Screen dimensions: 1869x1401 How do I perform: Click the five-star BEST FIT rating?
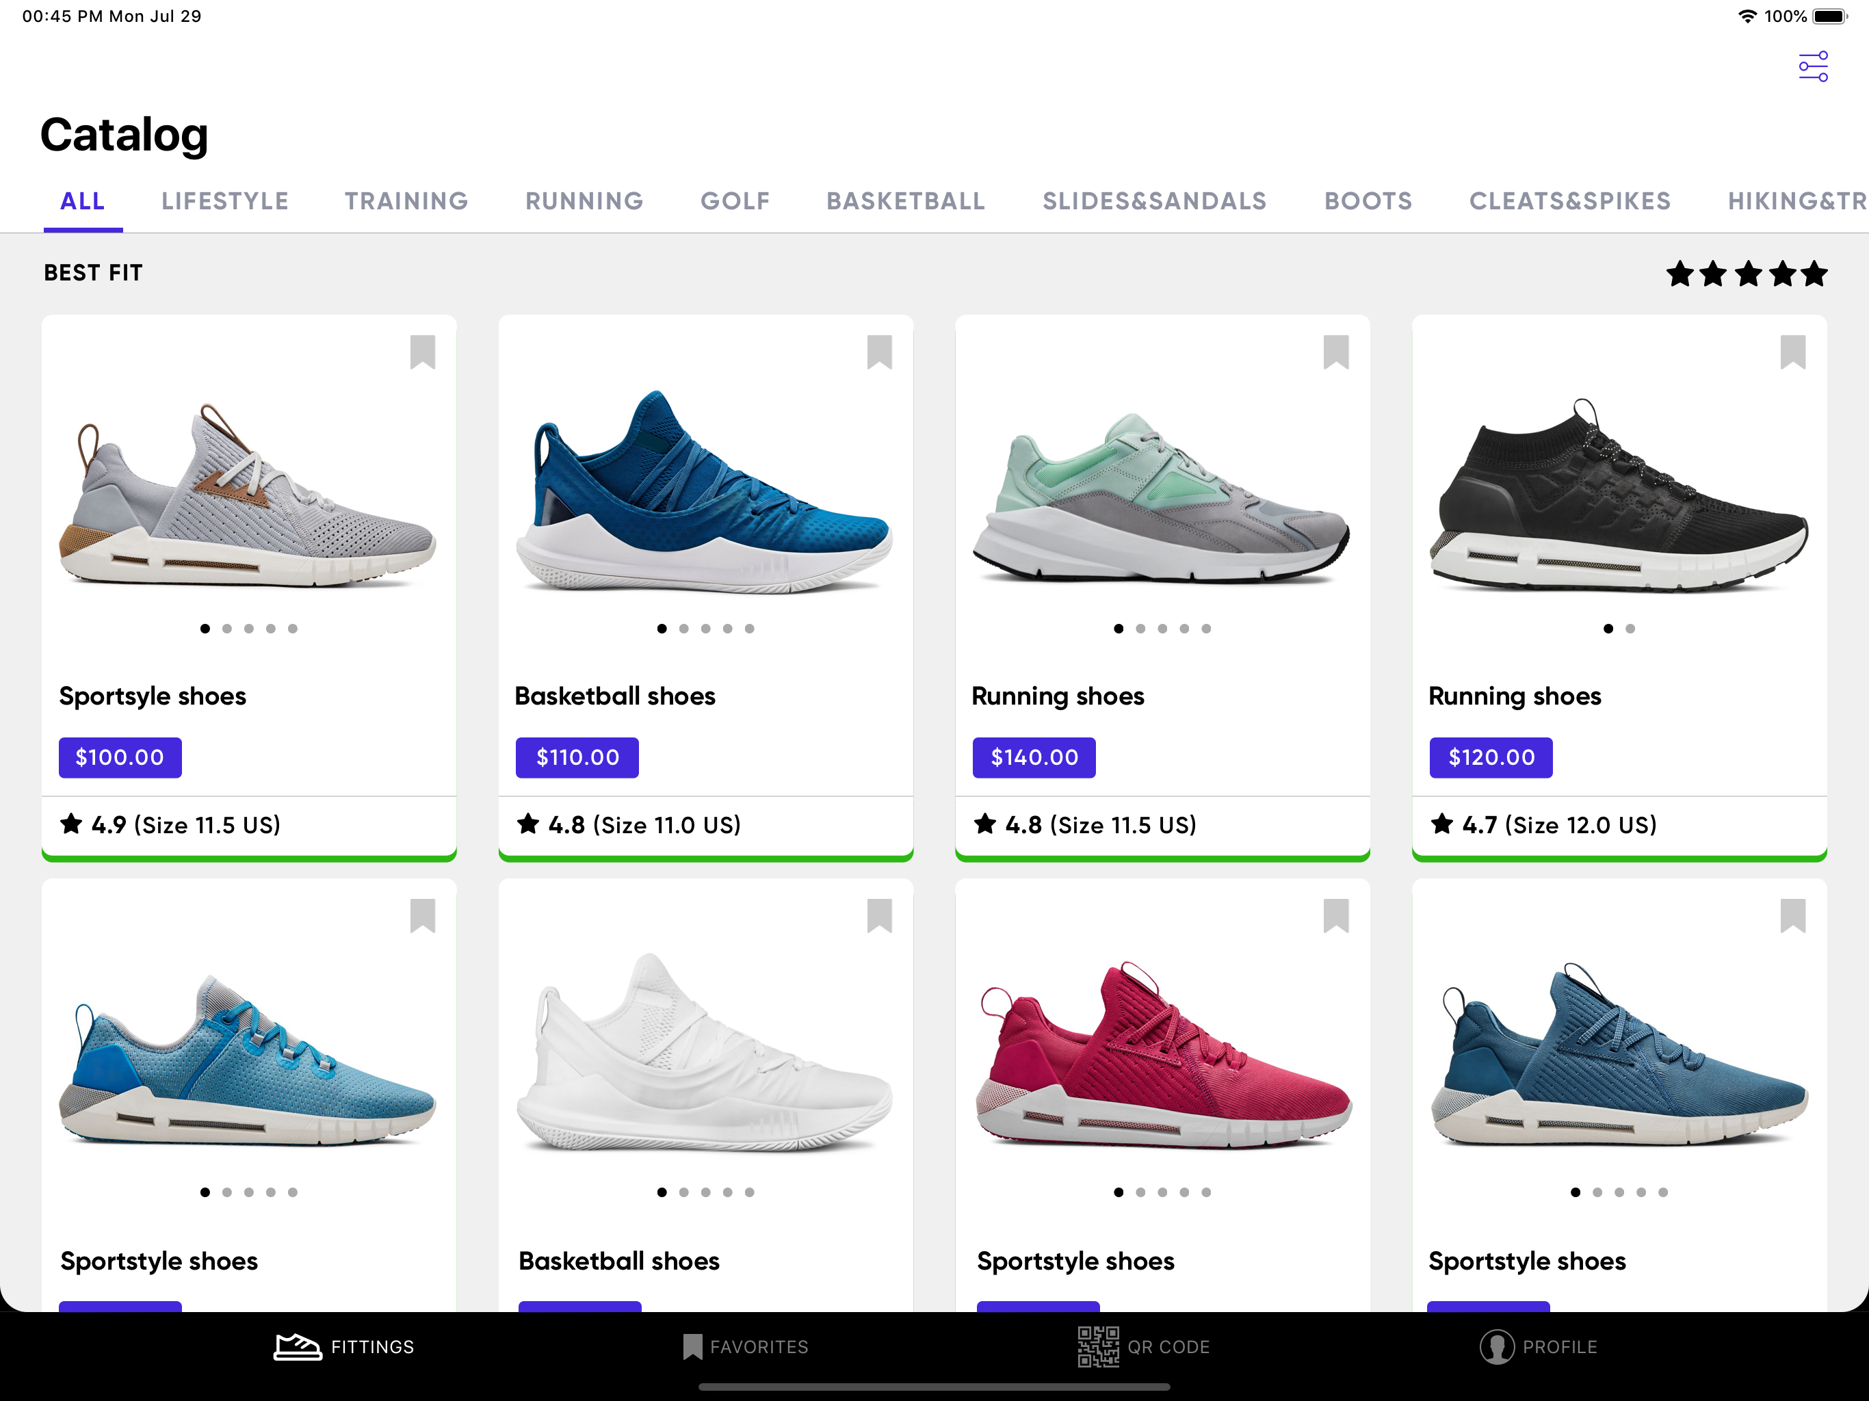coord(1747,274)
